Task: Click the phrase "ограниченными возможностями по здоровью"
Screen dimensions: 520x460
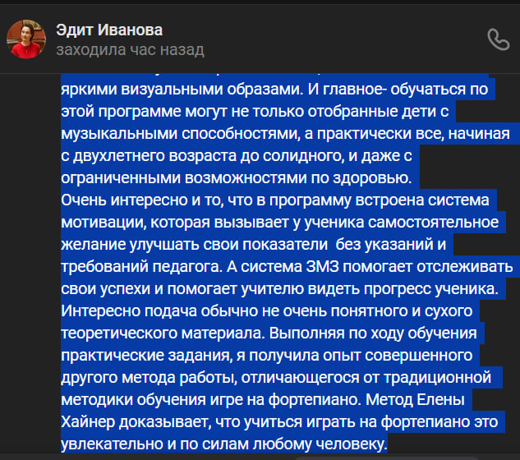Action: click(236, 177)
